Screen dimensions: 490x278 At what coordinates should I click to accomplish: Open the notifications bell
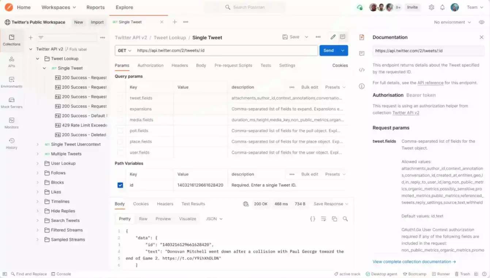click(x=442, y=7)
